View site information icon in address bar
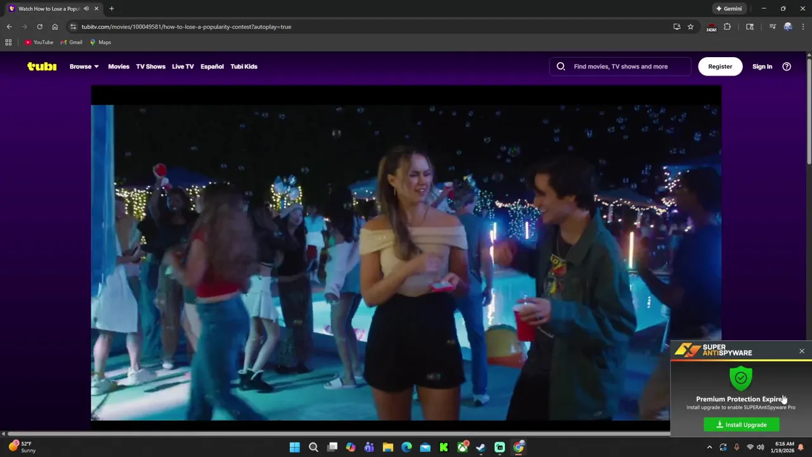This screenshot has width=812, height=457. coord(73,27)
